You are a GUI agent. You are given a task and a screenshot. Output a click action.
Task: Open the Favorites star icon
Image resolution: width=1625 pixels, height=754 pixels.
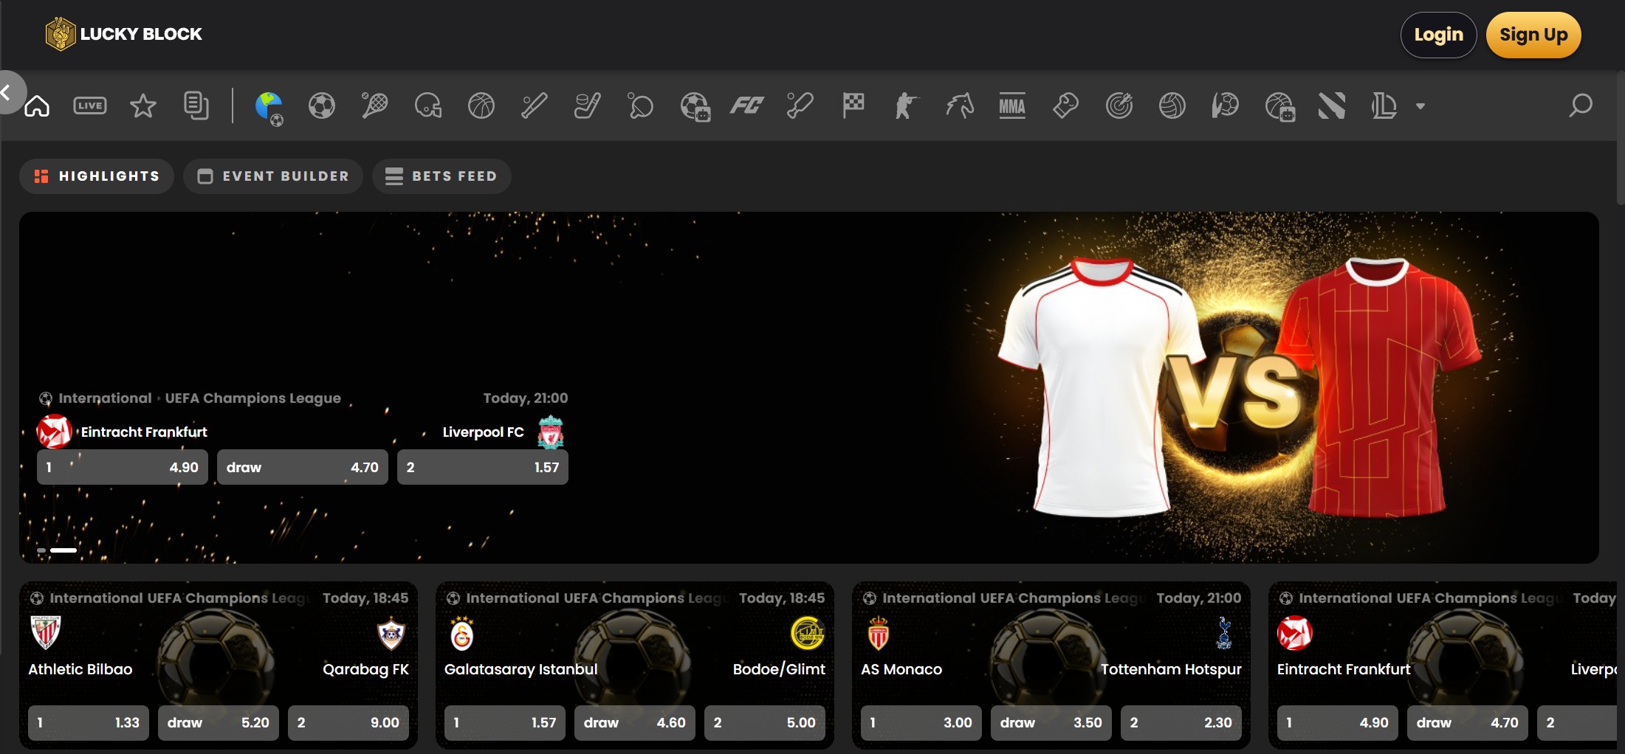(142, 106)
